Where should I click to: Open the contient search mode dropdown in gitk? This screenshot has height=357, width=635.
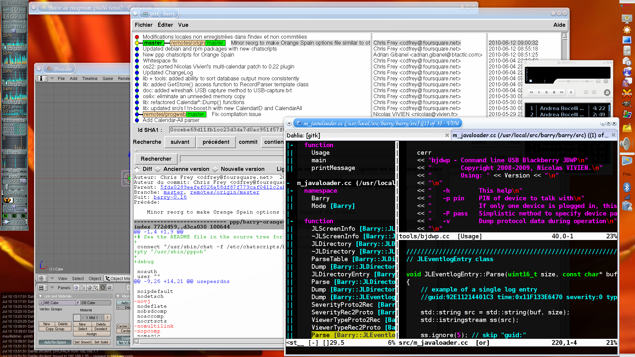[x=273, y=142]
